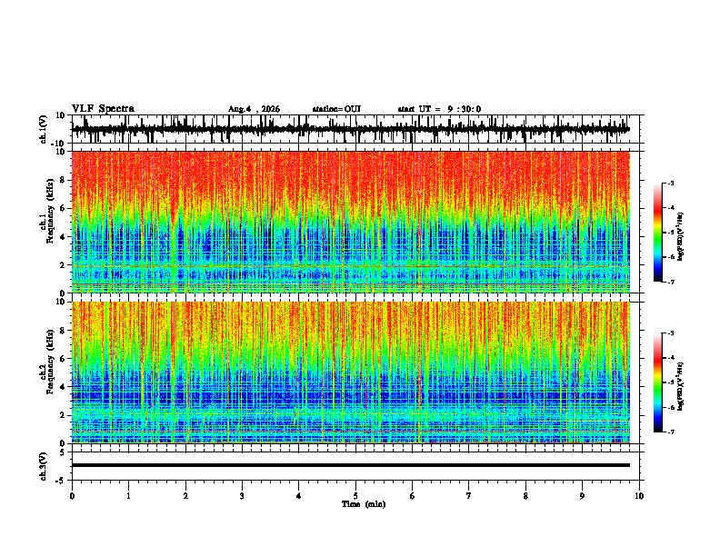Image resolution: width=720 pixels, height=556 pixels.
Task: Click the ch.3(V) axis "5" tick label
Action: point(63,452)
